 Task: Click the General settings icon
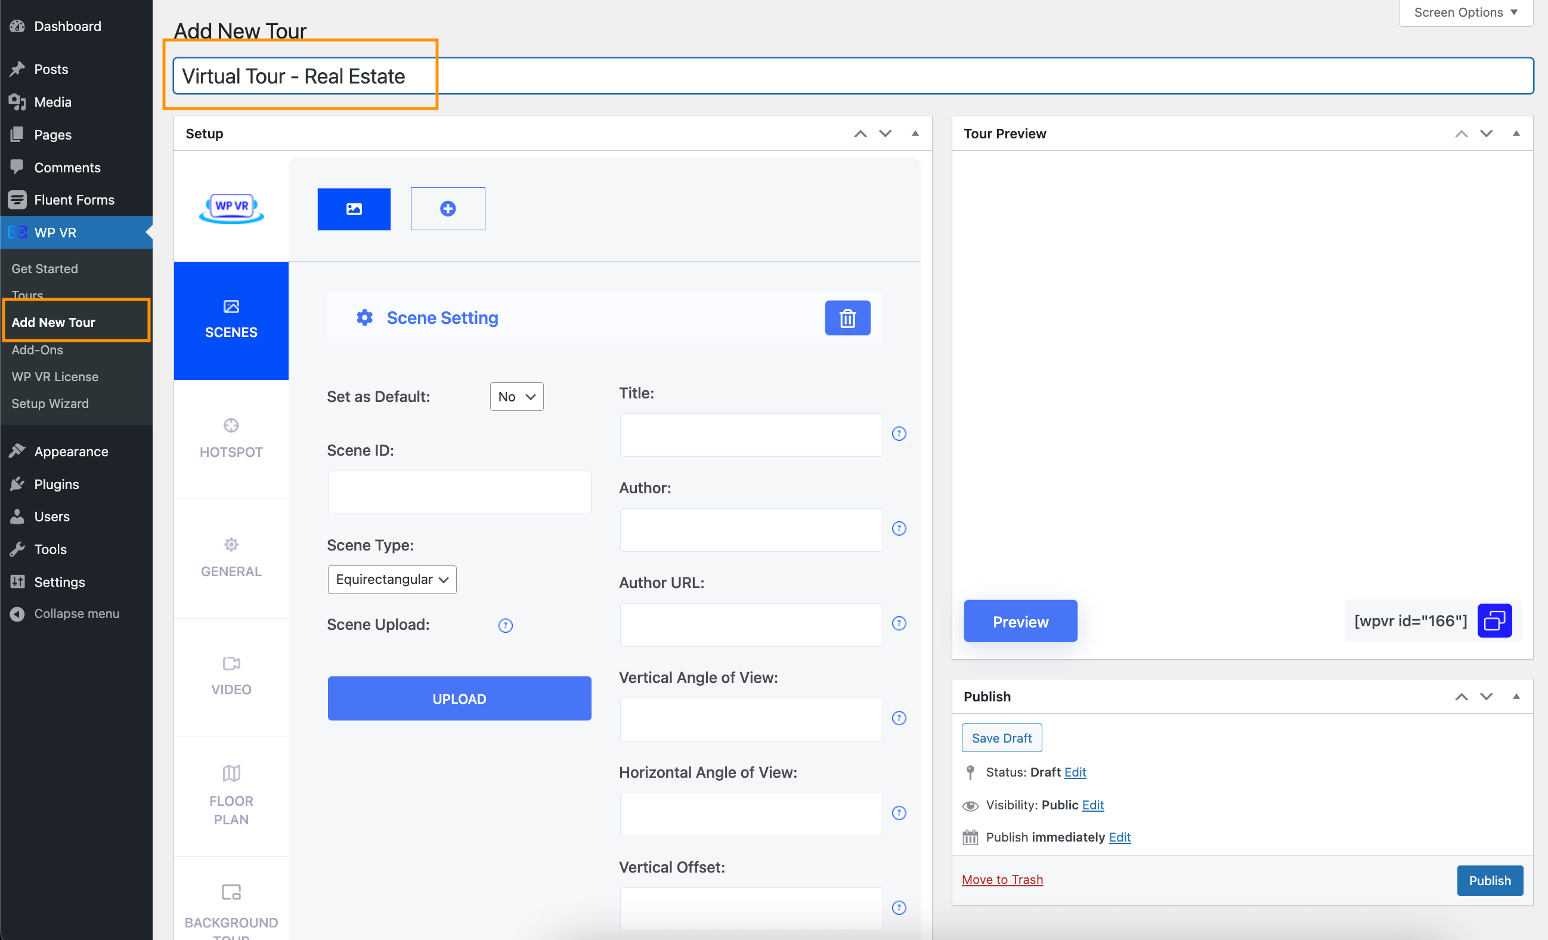click(x=231, y=544)
